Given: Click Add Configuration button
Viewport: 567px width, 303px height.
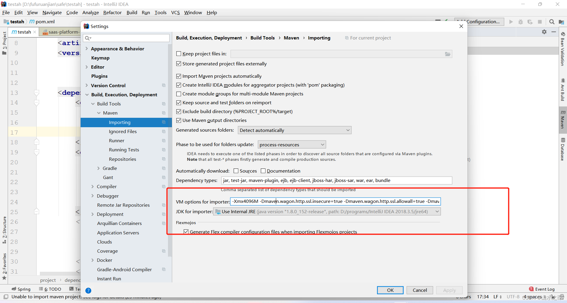Looking at the screenshot, I should [479, 21].
